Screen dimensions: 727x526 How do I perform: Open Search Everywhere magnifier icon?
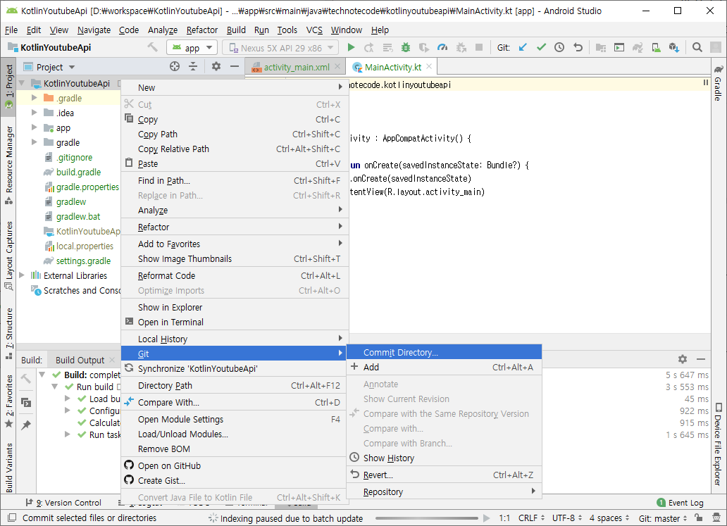(697, 47)
